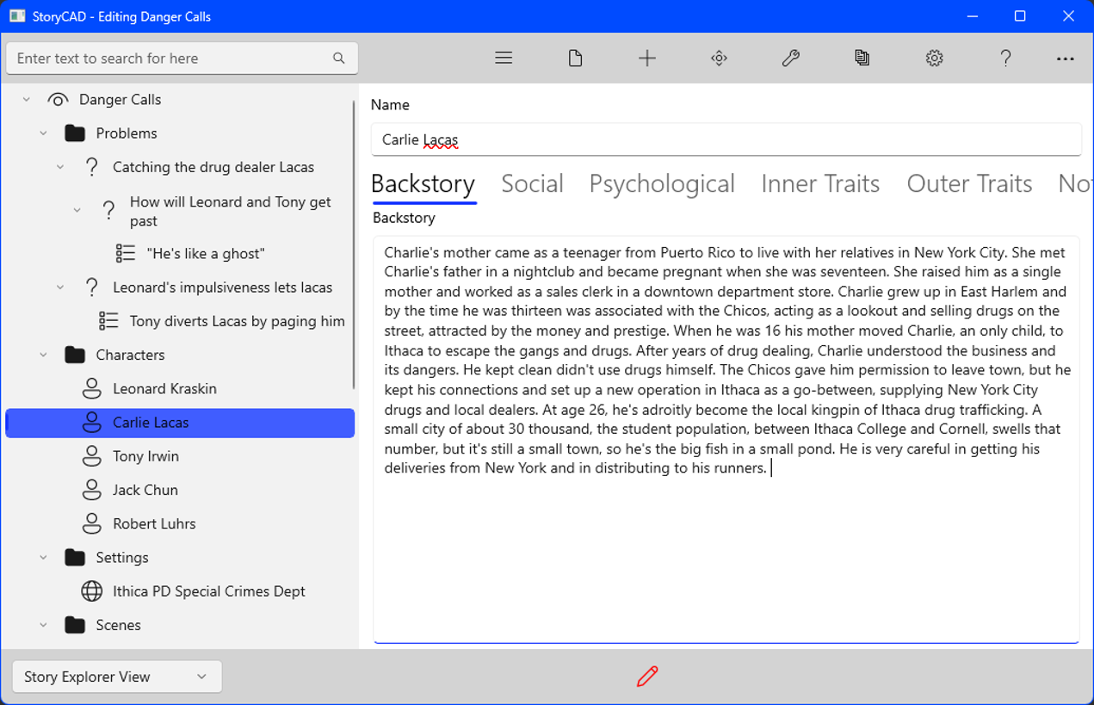Select Tony Irwin character in tree
Viewport: 1094px width, 705px height.
(145, 456)
